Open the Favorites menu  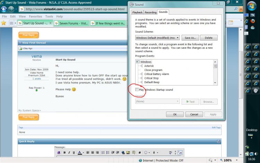(35, 16)
